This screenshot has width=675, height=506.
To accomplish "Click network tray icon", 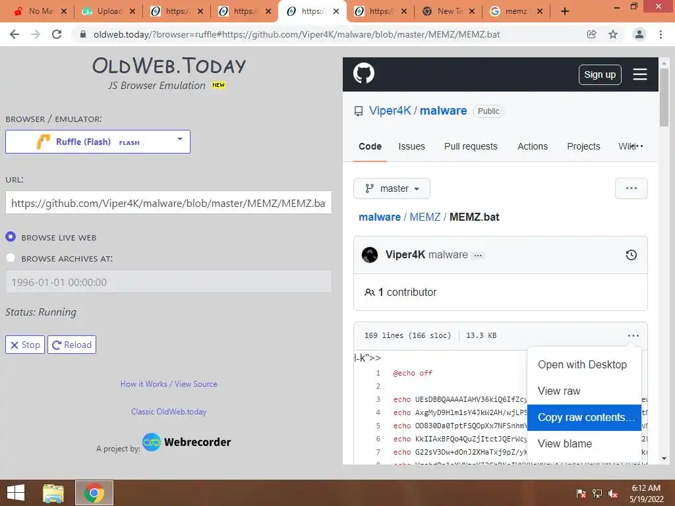I will coord(597,494).
